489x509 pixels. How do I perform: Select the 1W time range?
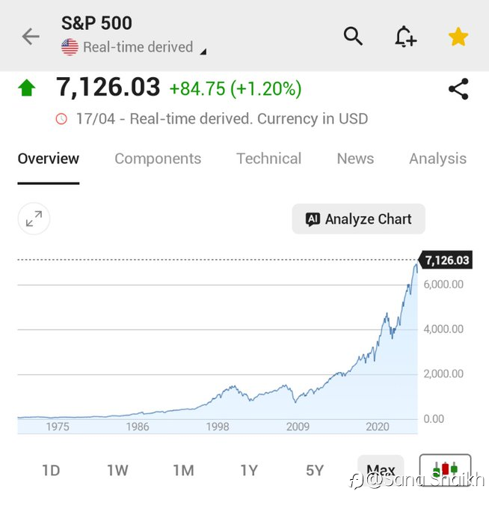(x=117, y=470)
